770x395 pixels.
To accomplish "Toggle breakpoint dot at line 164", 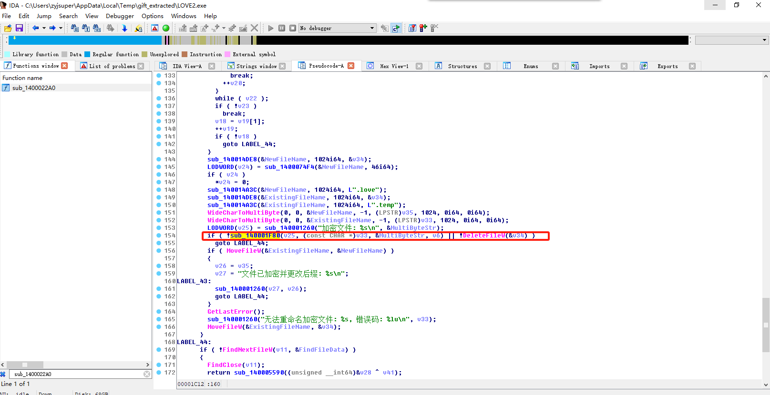I will tap(159, 312).
